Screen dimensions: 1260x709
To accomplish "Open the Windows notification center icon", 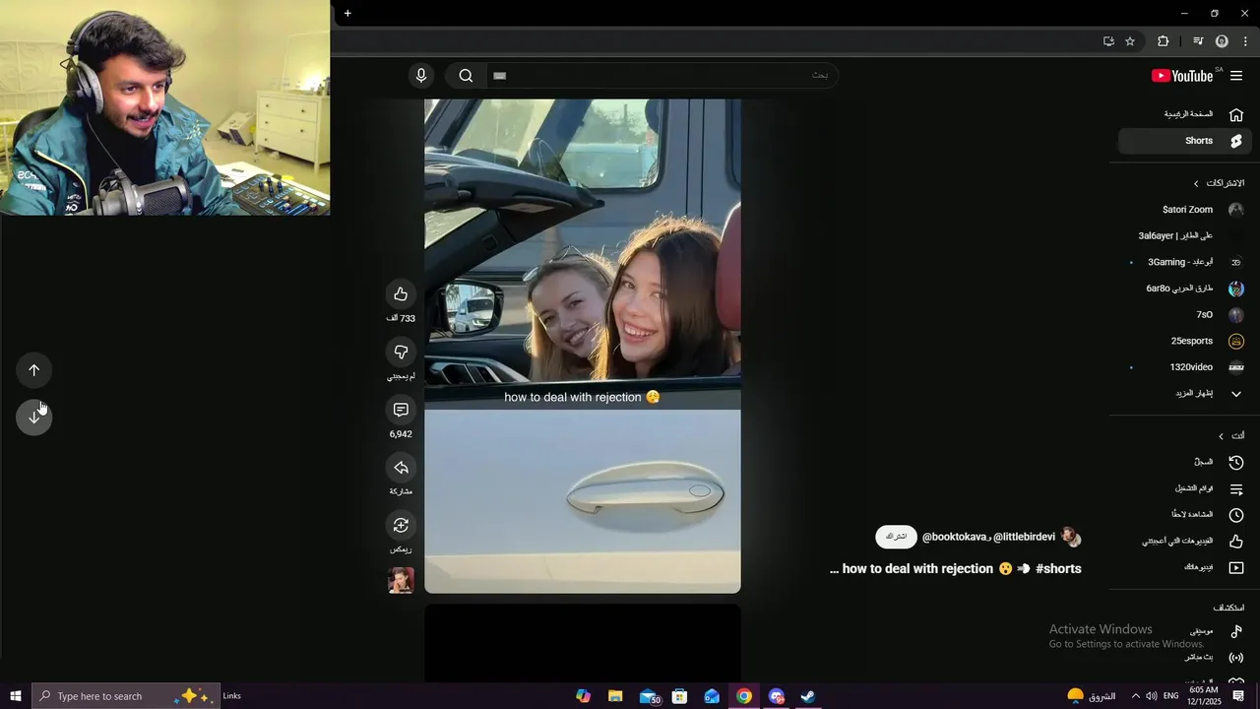I will click(x=1238, y=696).
